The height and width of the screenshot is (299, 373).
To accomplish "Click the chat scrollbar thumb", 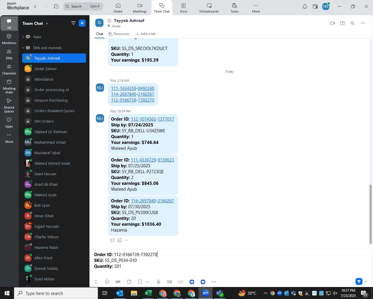I will 371,214.
